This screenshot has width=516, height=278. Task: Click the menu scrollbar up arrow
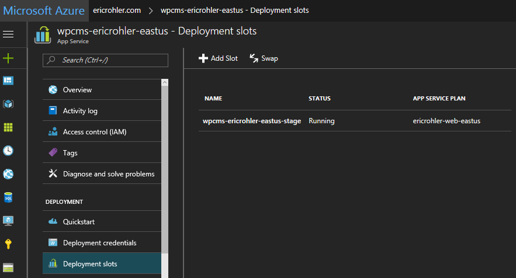tap(165, 82)
